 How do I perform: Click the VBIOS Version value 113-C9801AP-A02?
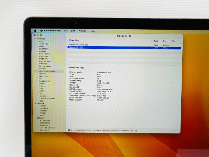click(x=105, y=92)
